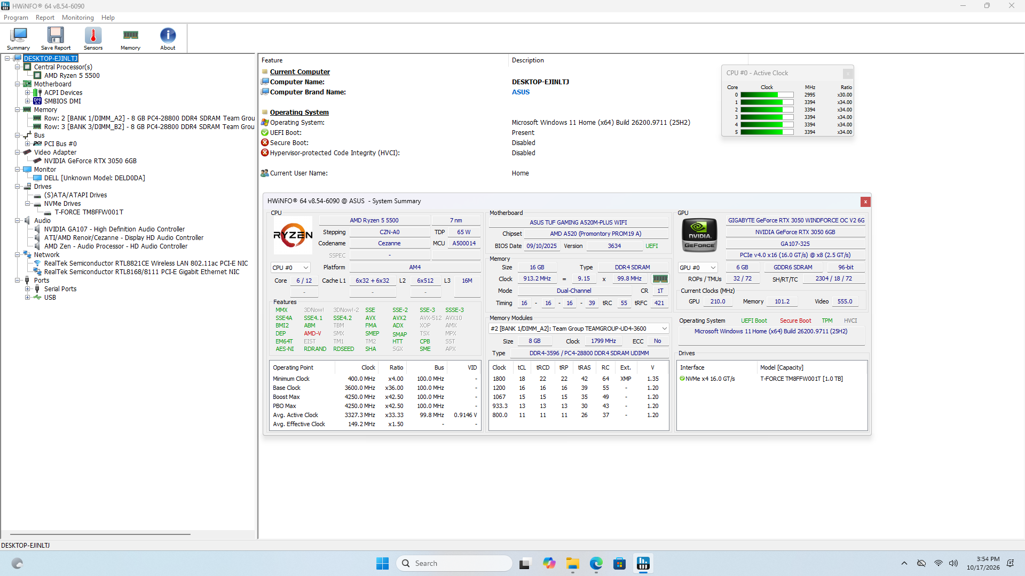The image size is (1025, 576).
Task: Click the left tree horizontal scrollbar
Action: 100,534
